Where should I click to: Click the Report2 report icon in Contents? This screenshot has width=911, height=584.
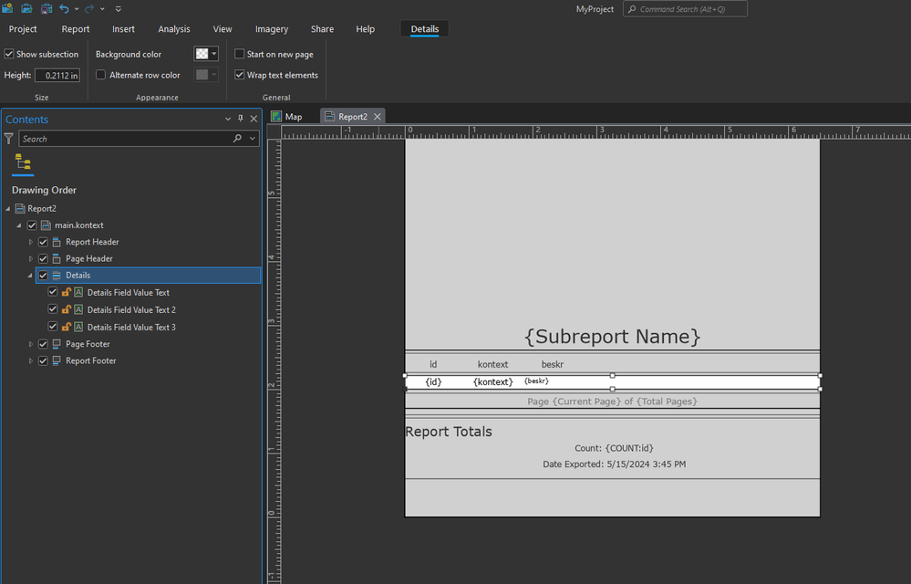pyautogui.click(x=20, y=209)
